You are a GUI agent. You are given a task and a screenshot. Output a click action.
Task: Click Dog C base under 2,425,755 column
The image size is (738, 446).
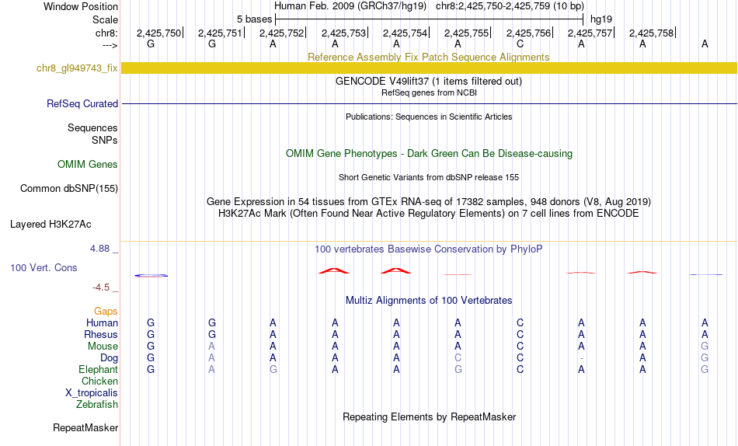pos(458,358)
